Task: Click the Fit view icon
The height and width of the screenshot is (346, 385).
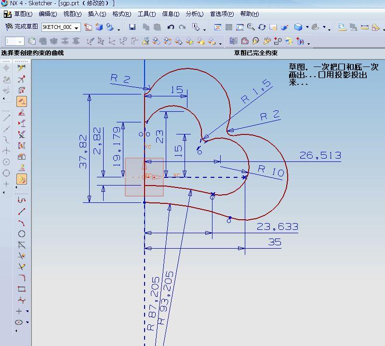Action: coord(217,27)
